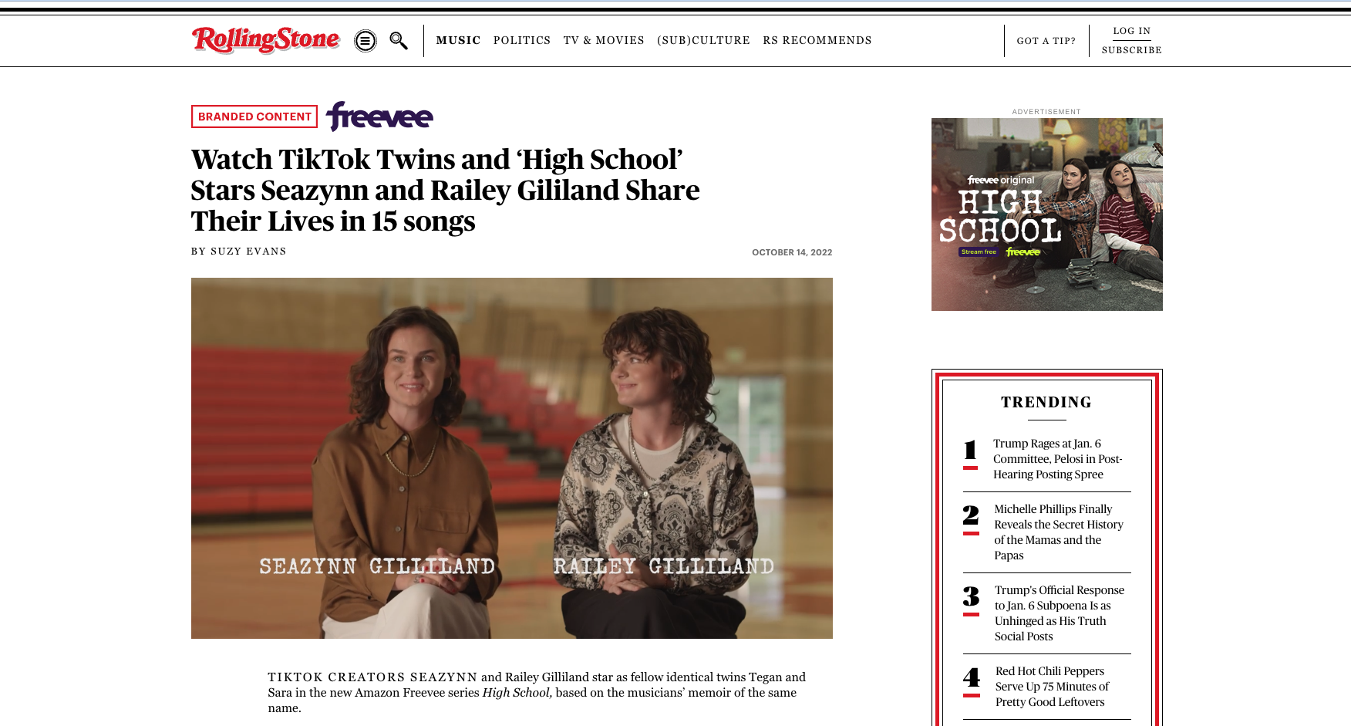Click the Seazynn and Railey Gilliland video image
Viewport: 1351px width, 726px height.
tap(512, 458)
